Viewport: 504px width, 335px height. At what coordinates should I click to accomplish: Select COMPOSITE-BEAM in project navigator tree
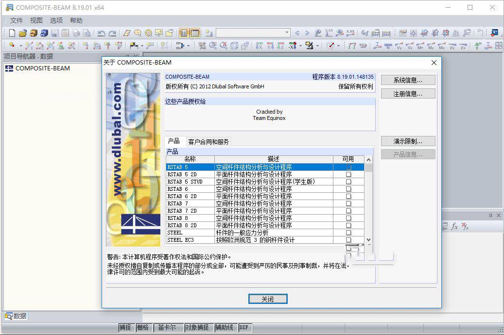(x=42, y=68)
